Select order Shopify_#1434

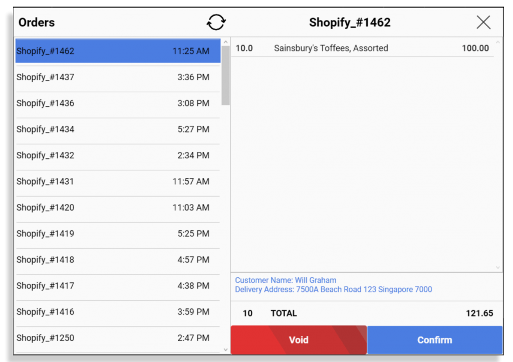pyautogui.click(x=118, y=129)
